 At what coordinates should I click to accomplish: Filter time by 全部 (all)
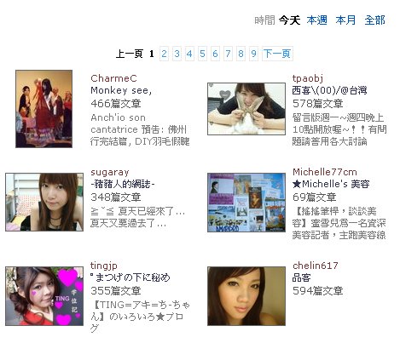pos(374,20)
